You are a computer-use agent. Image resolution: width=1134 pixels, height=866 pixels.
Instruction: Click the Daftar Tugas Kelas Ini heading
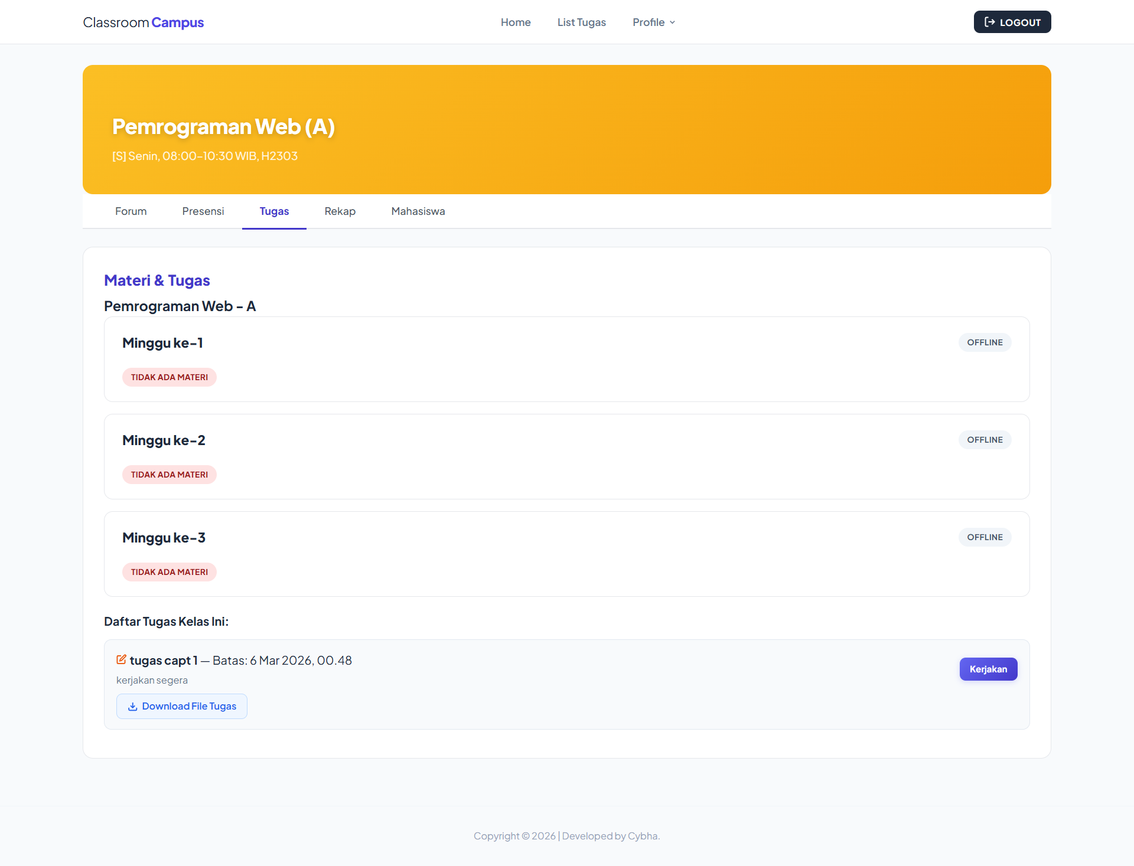click(166, 622)
